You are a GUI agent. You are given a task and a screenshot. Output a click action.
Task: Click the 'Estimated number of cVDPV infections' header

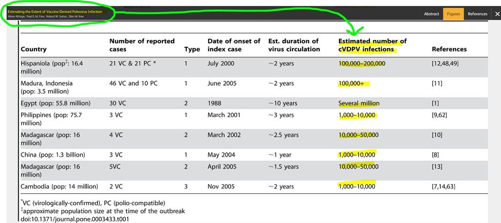tap(372, 45)
